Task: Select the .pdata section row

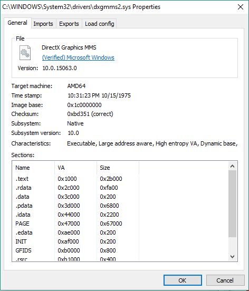Action: point(76,206)
